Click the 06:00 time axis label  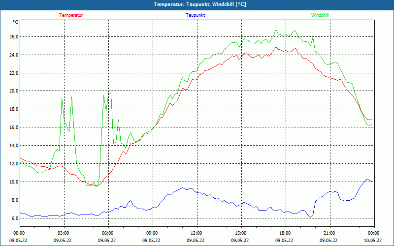point(108,233)
